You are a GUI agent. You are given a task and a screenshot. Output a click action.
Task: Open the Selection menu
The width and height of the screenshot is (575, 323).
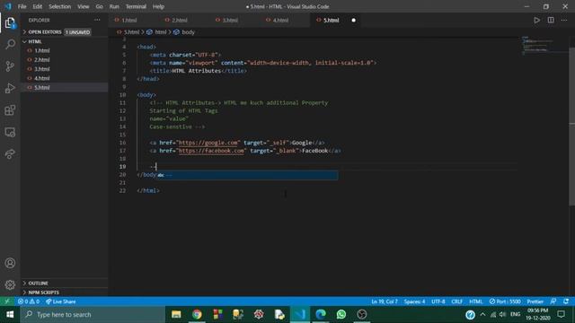click(x=60, y=6)
